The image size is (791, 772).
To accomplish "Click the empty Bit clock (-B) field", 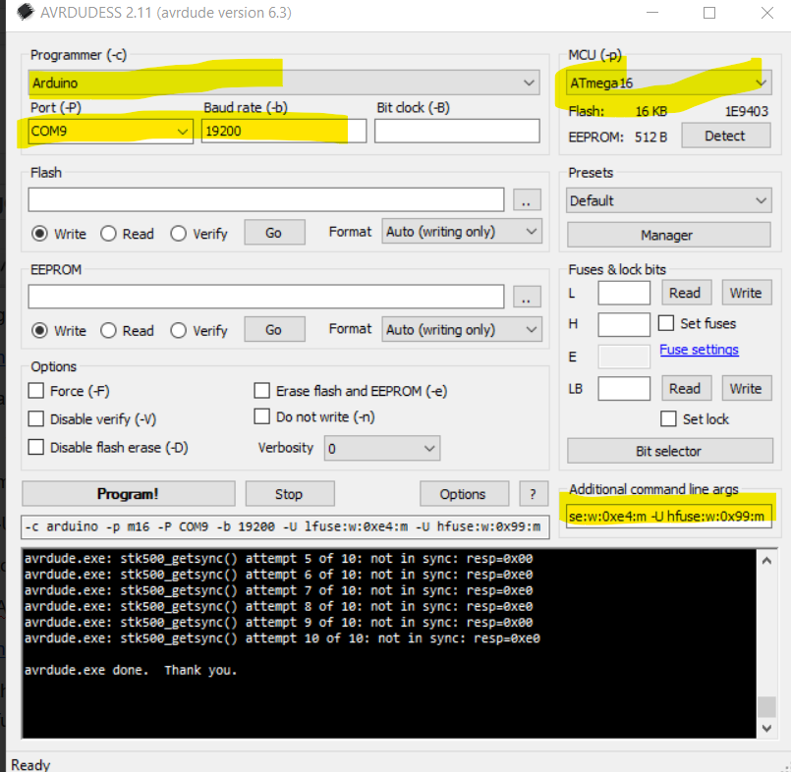I will pos(457,131).
